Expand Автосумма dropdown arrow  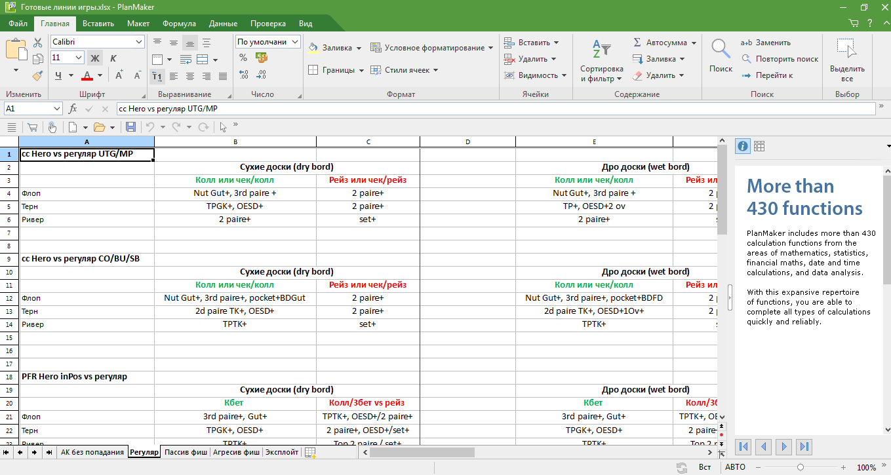tap(694, 43)
